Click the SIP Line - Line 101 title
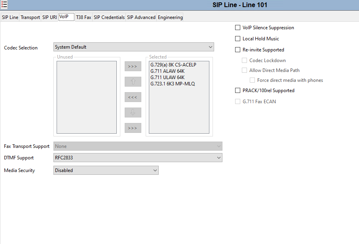 pyautogui.click(x=240, y=5)
